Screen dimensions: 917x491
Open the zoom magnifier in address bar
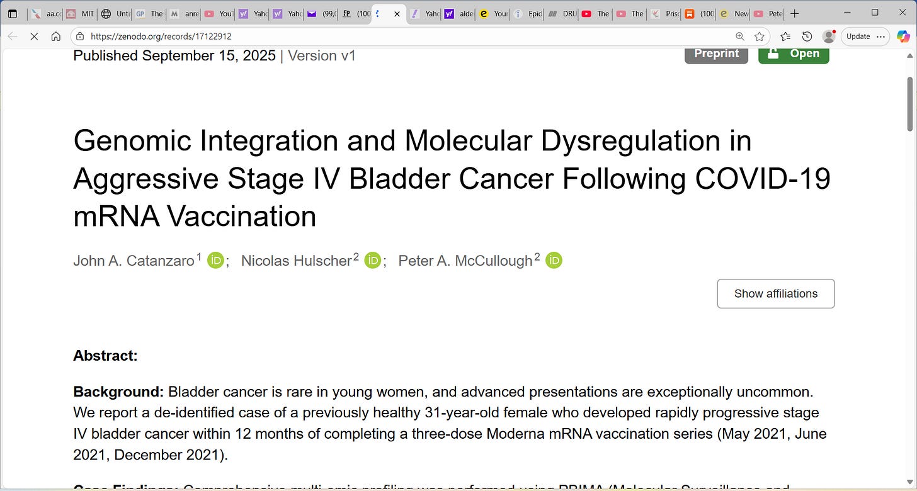[x=740, y=37]
